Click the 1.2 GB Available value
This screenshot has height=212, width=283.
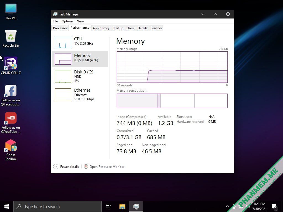click(166, 123)
